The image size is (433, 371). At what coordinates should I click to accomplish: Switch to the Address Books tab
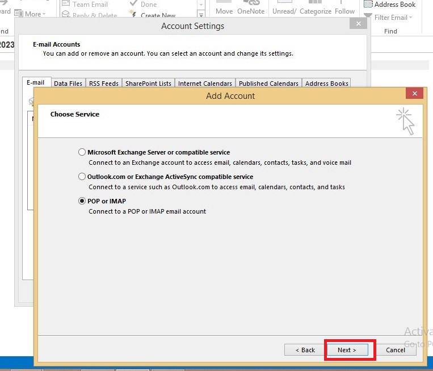pos(327,84)
